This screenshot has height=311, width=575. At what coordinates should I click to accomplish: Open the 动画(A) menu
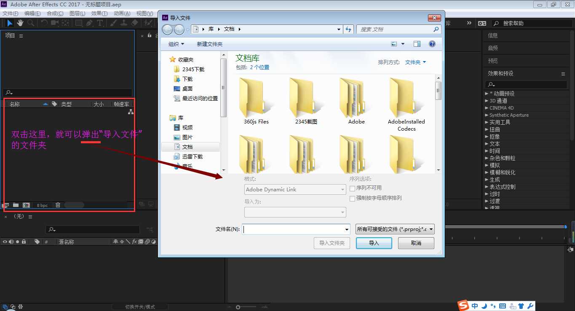click(122, 13)
